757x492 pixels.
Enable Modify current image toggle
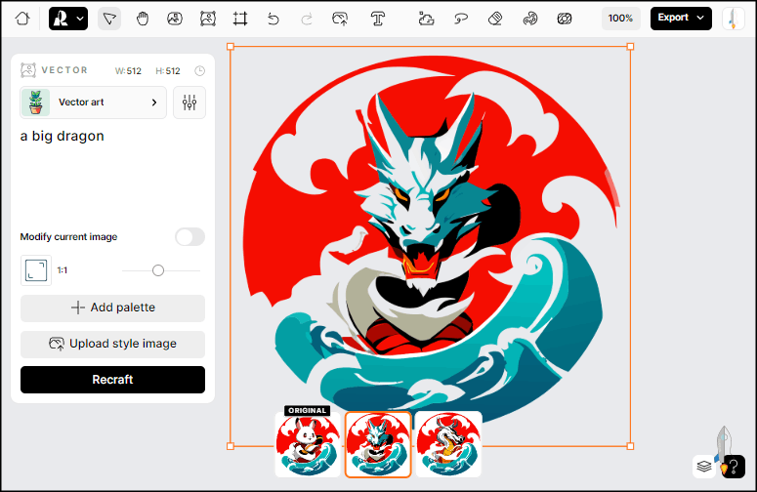click(x=189, y=237)
